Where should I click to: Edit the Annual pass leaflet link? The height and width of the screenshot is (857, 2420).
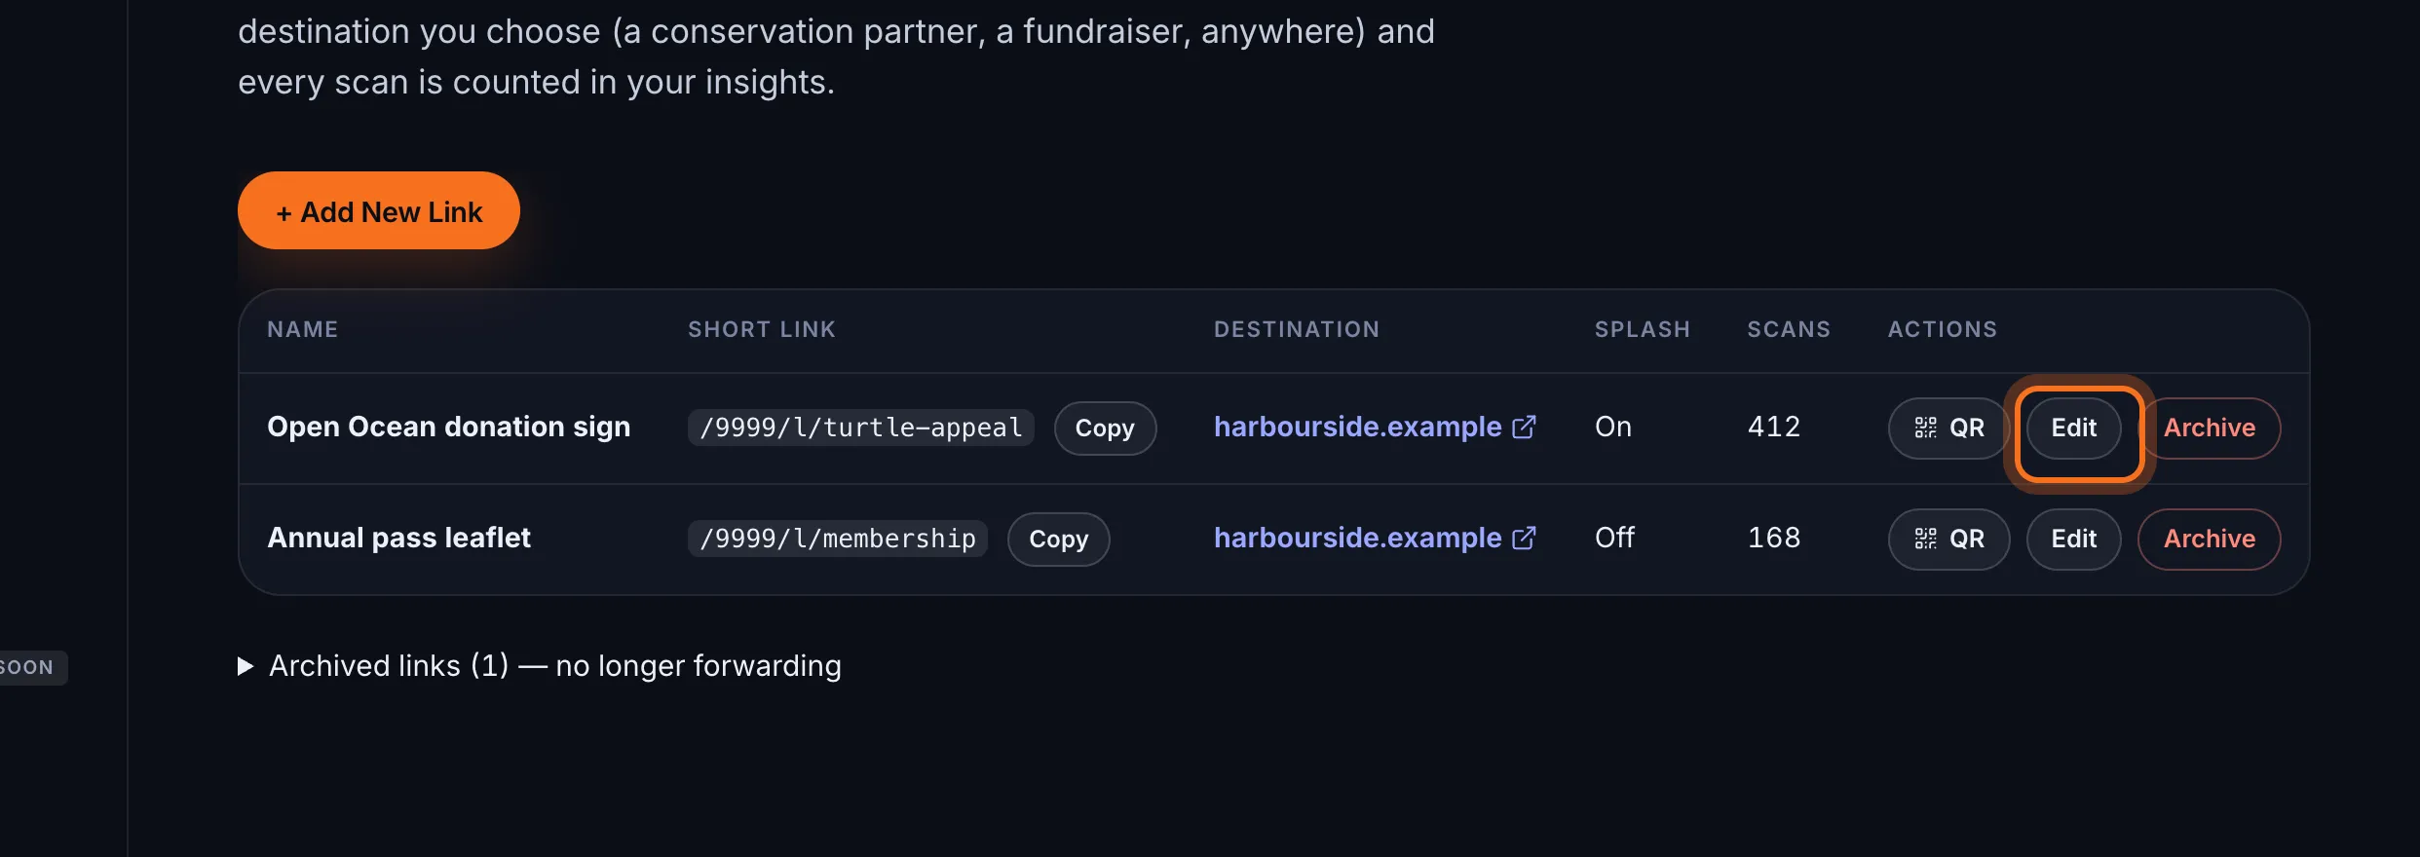2074,539
